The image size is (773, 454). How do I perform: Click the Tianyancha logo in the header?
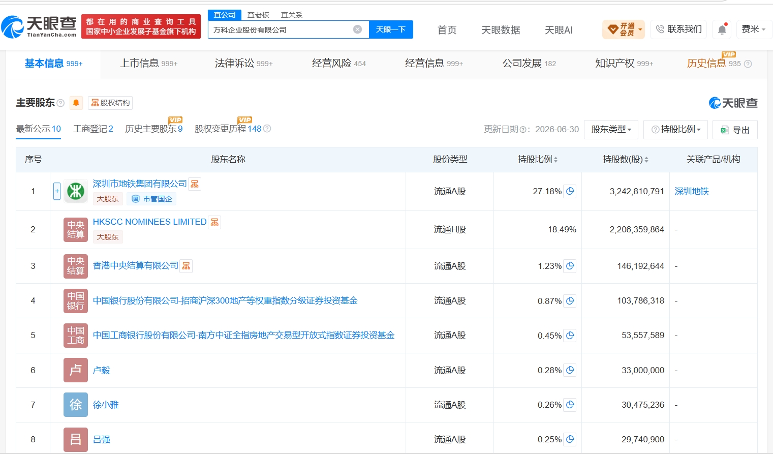39,26
